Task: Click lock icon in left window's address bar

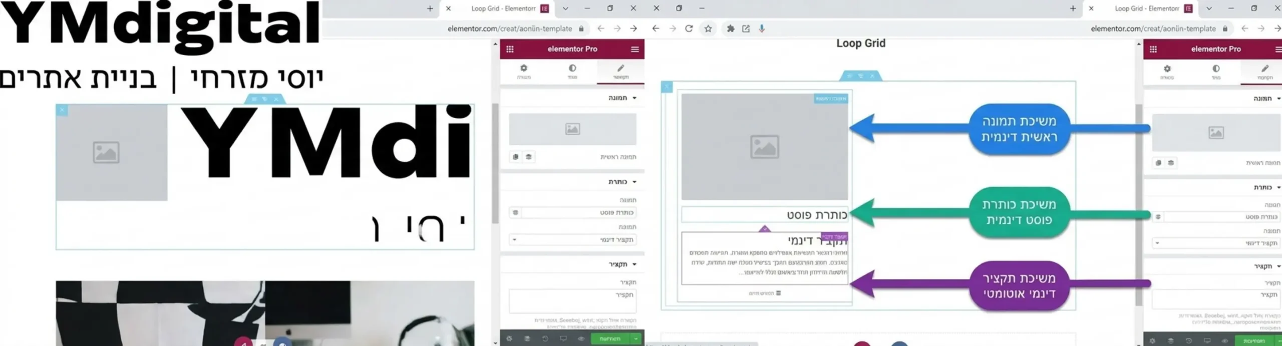Action: tap(581, 29)
